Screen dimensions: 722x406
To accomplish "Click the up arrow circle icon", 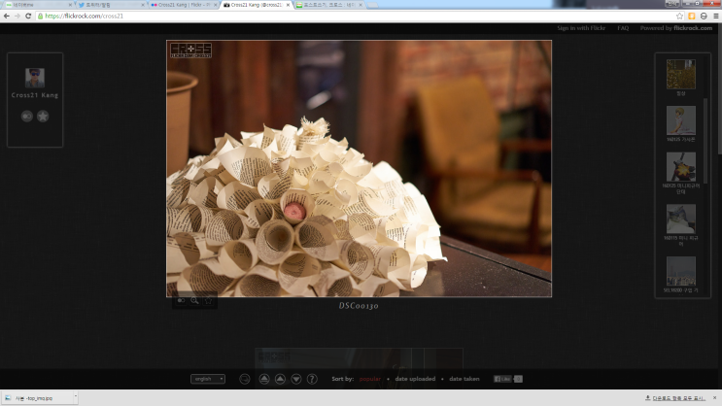I will pos(280,379).
